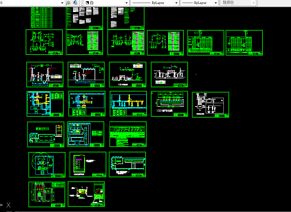Viewport: 291px width, 212px height.
Task: Click the UCS X axis icon
Action: pyautogui.click(x=8, y=205)
